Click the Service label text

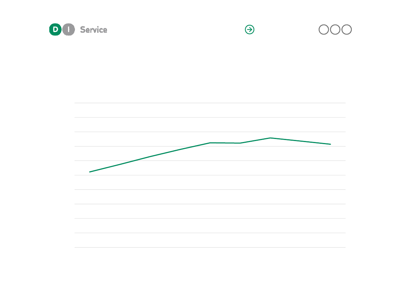(94, 30)
